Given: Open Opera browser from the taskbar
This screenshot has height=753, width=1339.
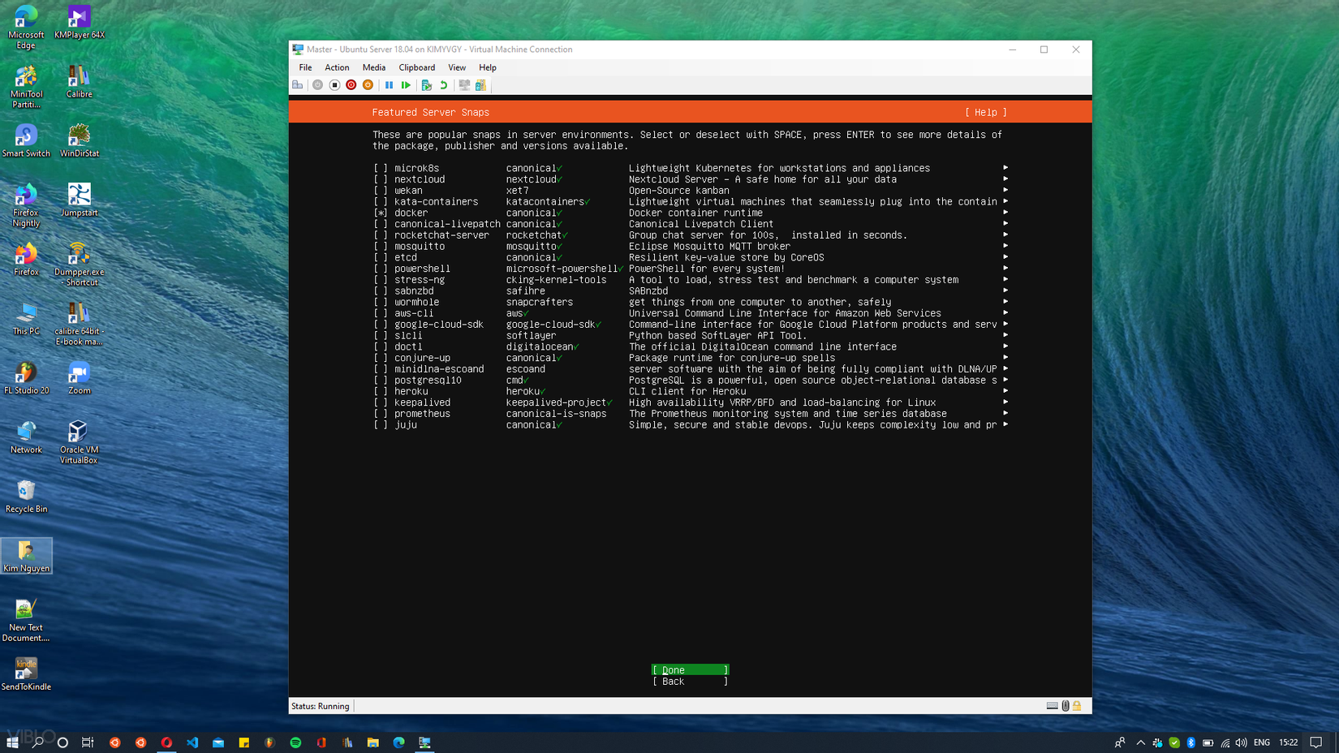Looking at the screenshot, I should click(x=166, y=742).
